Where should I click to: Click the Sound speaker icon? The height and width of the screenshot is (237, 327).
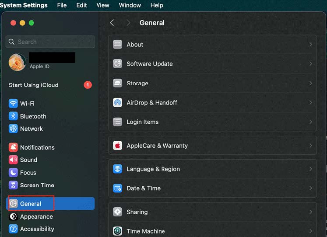(13, 160)
